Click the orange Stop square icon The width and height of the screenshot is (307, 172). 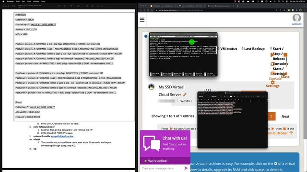click(285, 55)
